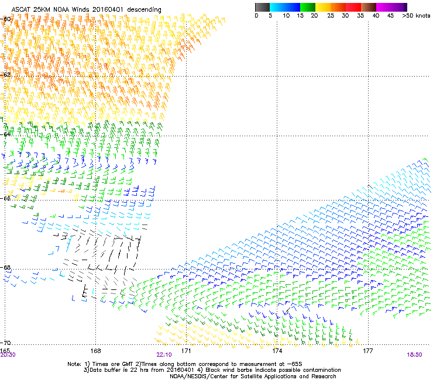
Task: Click the "-64" latitude axis label
Action: click(6, 134)
